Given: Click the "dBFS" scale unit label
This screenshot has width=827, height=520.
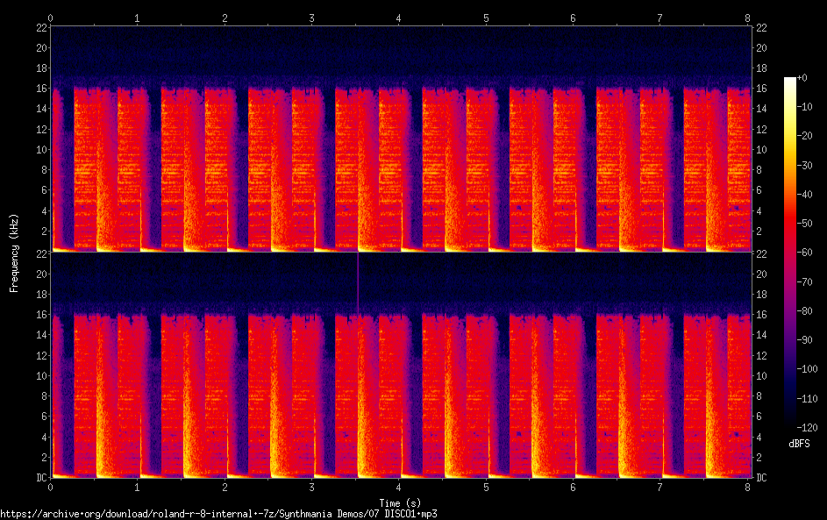Looking at the screenshot, I should click(x=799, y=444).
